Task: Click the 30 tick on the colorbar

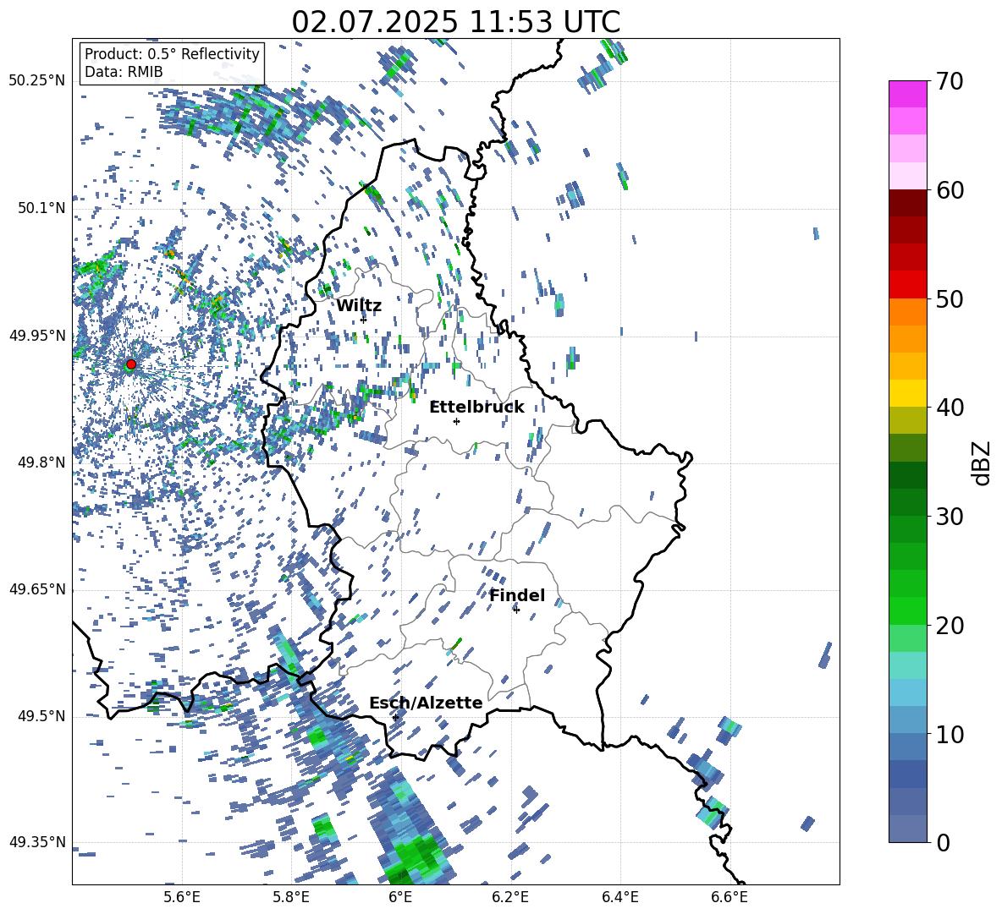Action: [950, 517]
